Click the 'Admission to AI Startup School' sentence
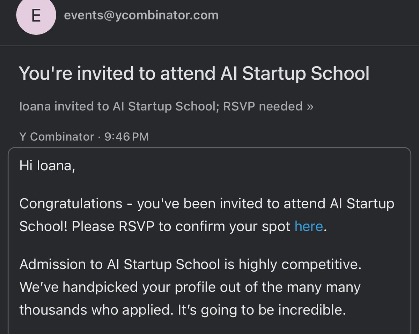Image resolution: width=419 pixels, height=334 pixels. (x=119, y=264)
